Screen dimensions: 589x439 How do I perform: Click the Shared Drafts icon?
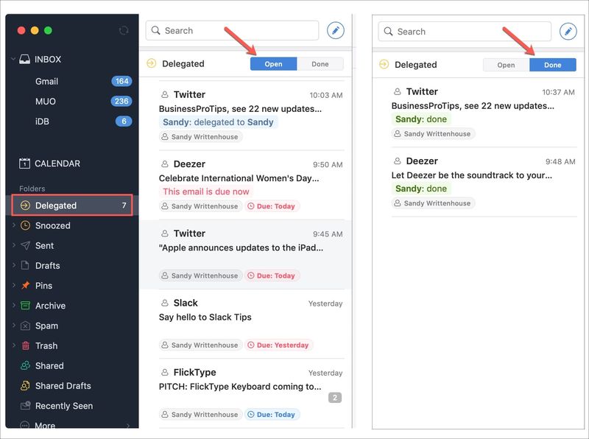coord(25,386)
